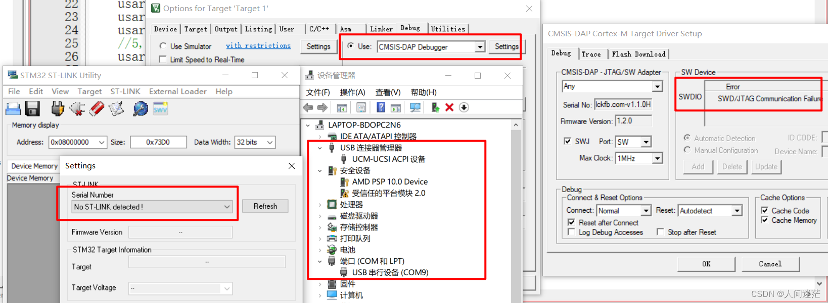Click the Device Manager tree vertical scrollbar
The image size is (828, 303).
pyautogui.click(x=516, y=212)
